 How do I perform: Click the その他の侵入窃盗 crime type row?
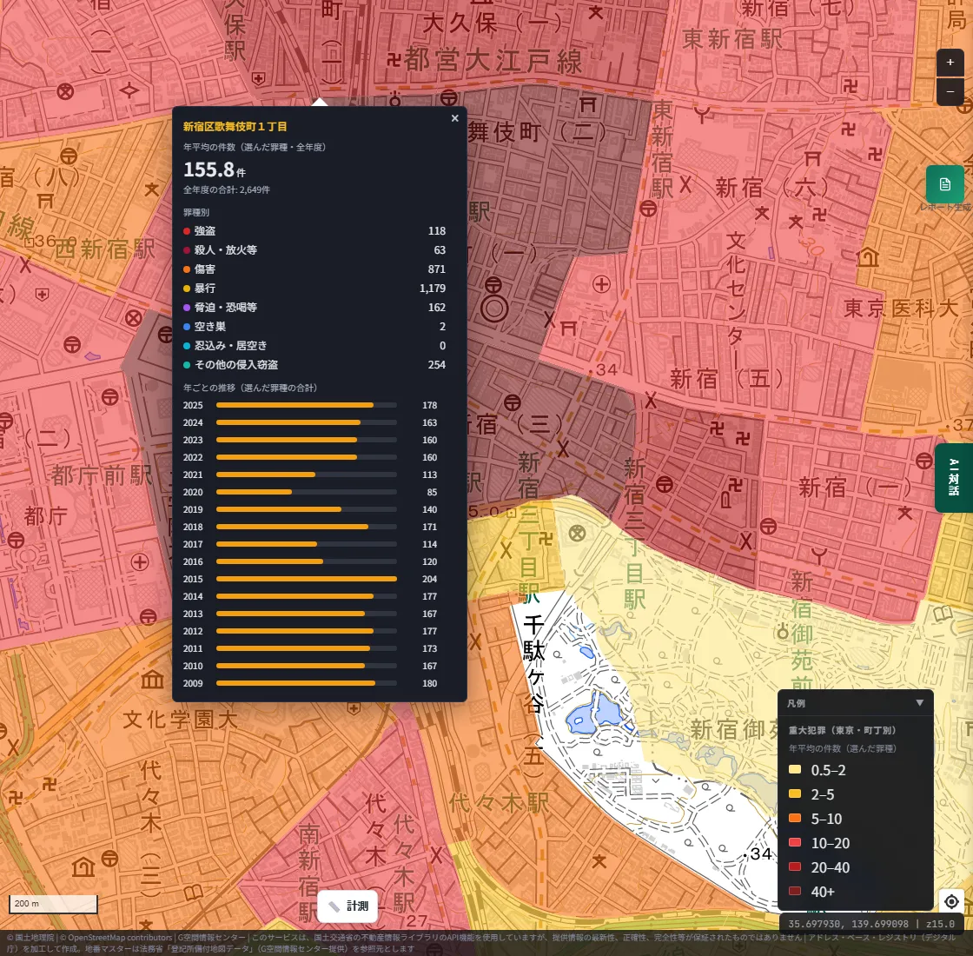point(314,365)
